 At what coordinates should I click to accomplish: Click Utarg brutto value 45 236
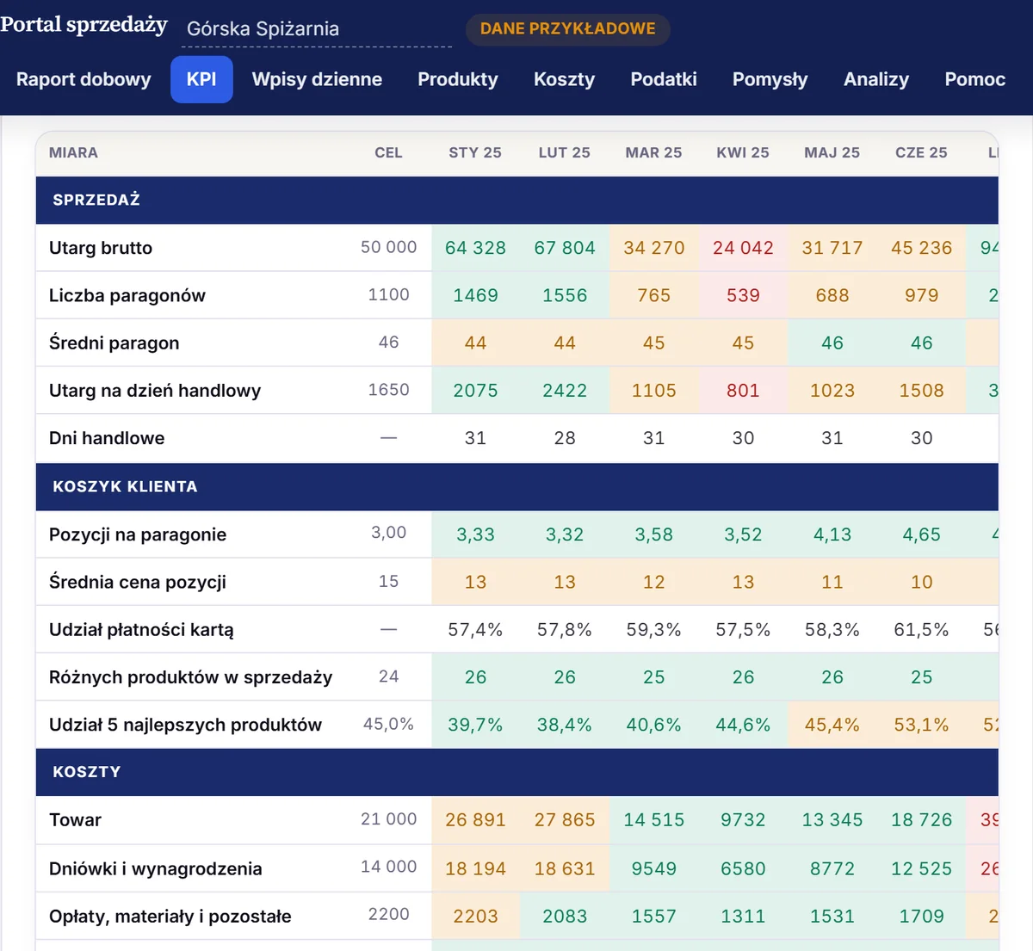click(921, 248)
